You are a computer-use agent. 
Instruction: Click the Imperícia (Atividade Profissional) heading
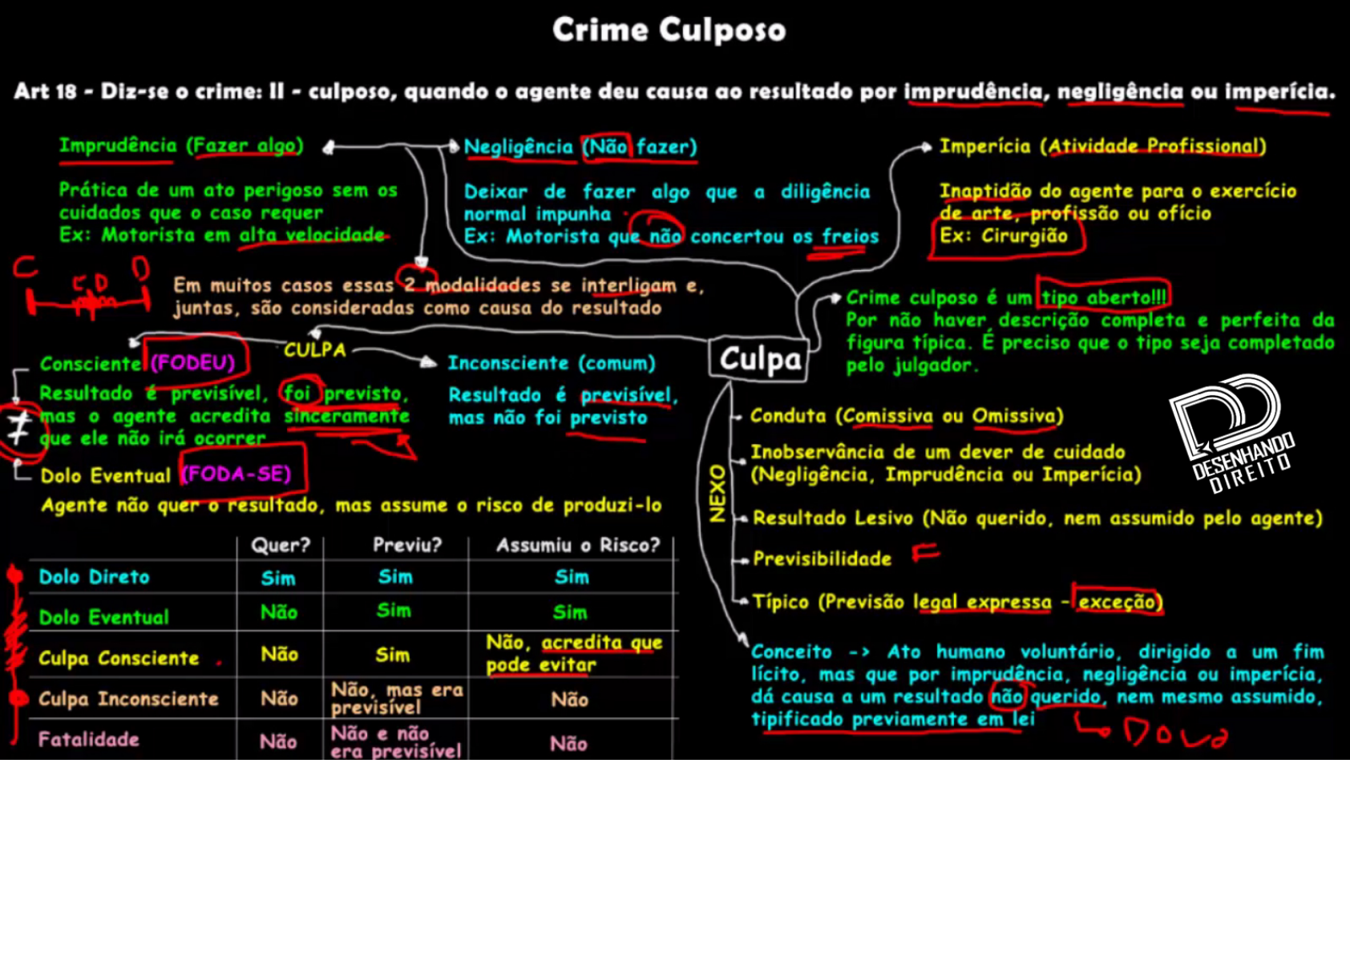coord(1102,147)
